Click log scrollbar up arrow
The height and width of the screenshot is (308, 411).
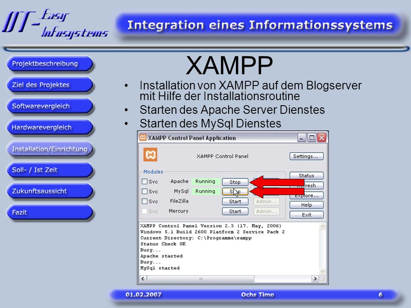tap(323, 226)
